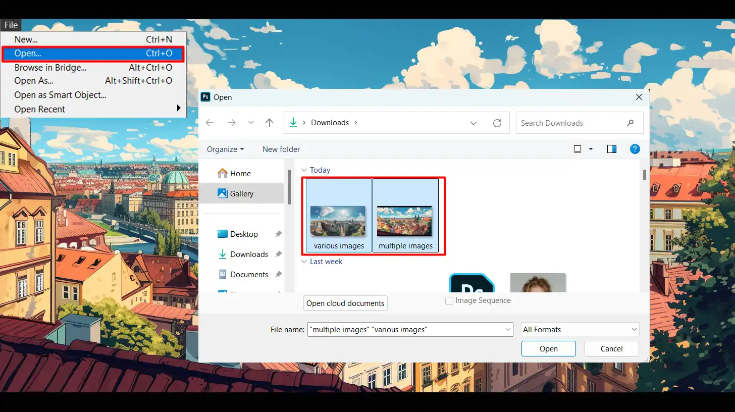Screen dimensions: 735x412
Task: Open the All Formats dropdown
Action: 580,329
